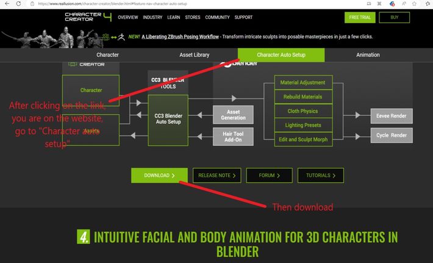Switch to the Asset Library tab
The height and width of the screenshot is (263, 433).
pos(194,55)
